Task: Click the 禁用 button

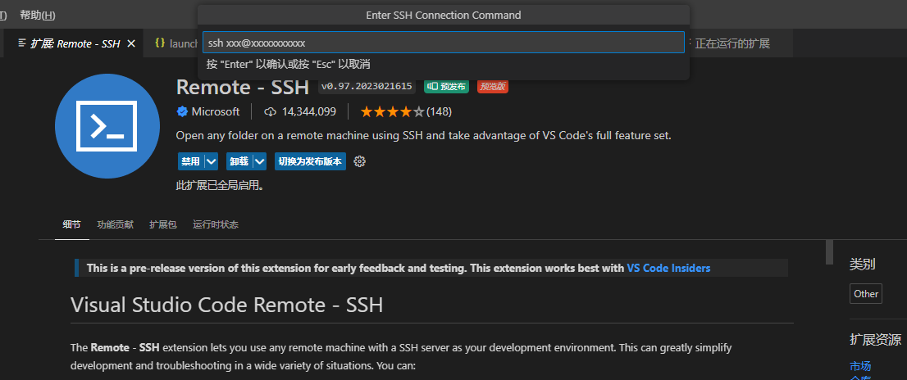Action: [191, 161]
